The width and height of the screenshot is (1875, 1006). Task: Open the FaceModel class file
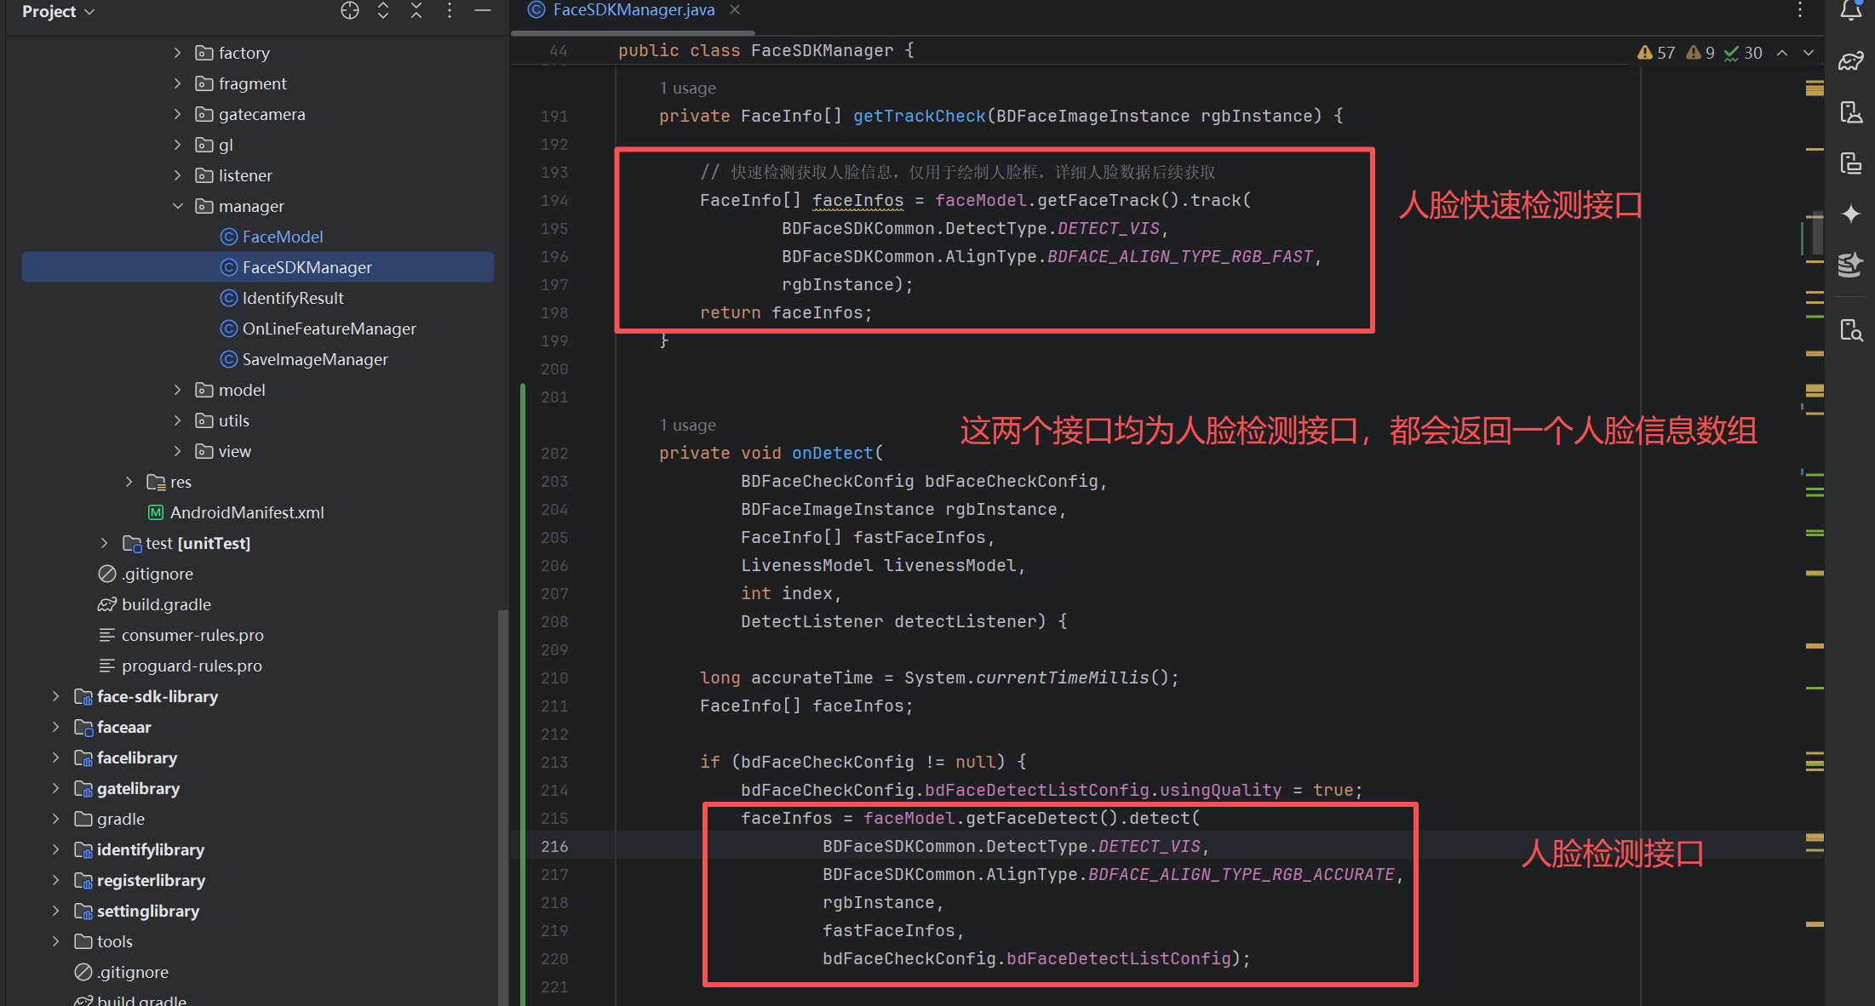(x=282, y=237)
